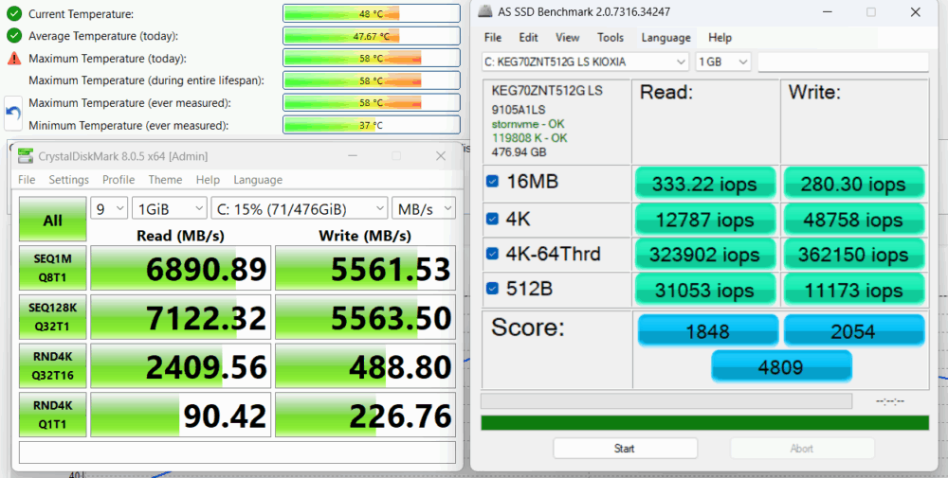Open Help menu in CrystalDiskMark
Viewport: 948px width, 478px height.
(208, 180)
